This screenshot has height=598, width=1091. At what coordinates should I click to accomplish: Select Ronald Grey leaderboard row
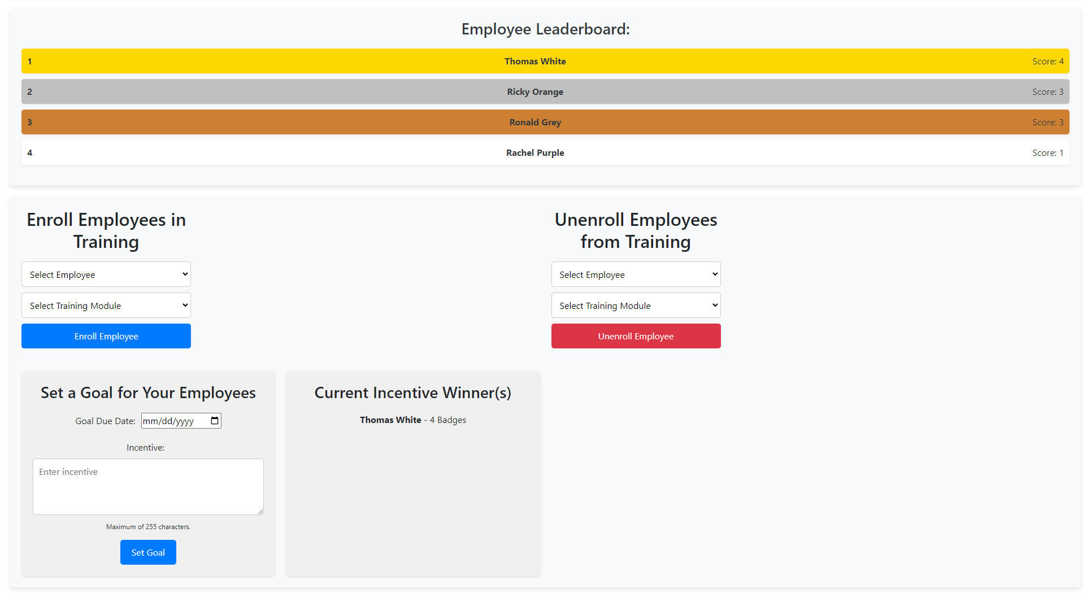click(x=545, y=122)
